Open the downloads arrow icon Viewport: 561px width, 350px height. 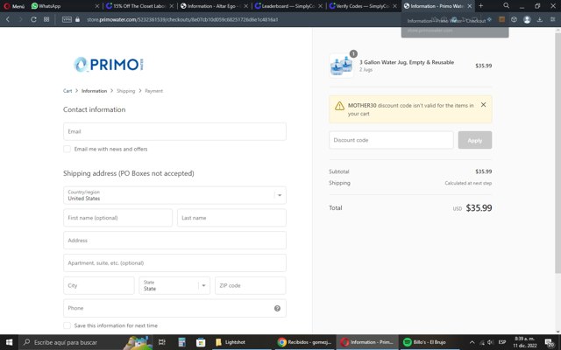pos(540,19)
